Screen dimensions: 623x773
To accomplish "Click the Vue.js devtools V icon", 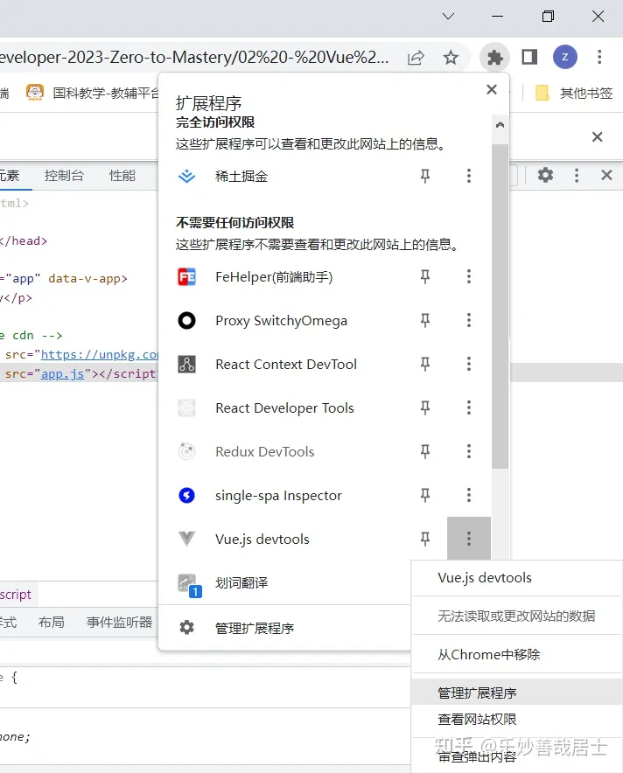I will [186, 539].
